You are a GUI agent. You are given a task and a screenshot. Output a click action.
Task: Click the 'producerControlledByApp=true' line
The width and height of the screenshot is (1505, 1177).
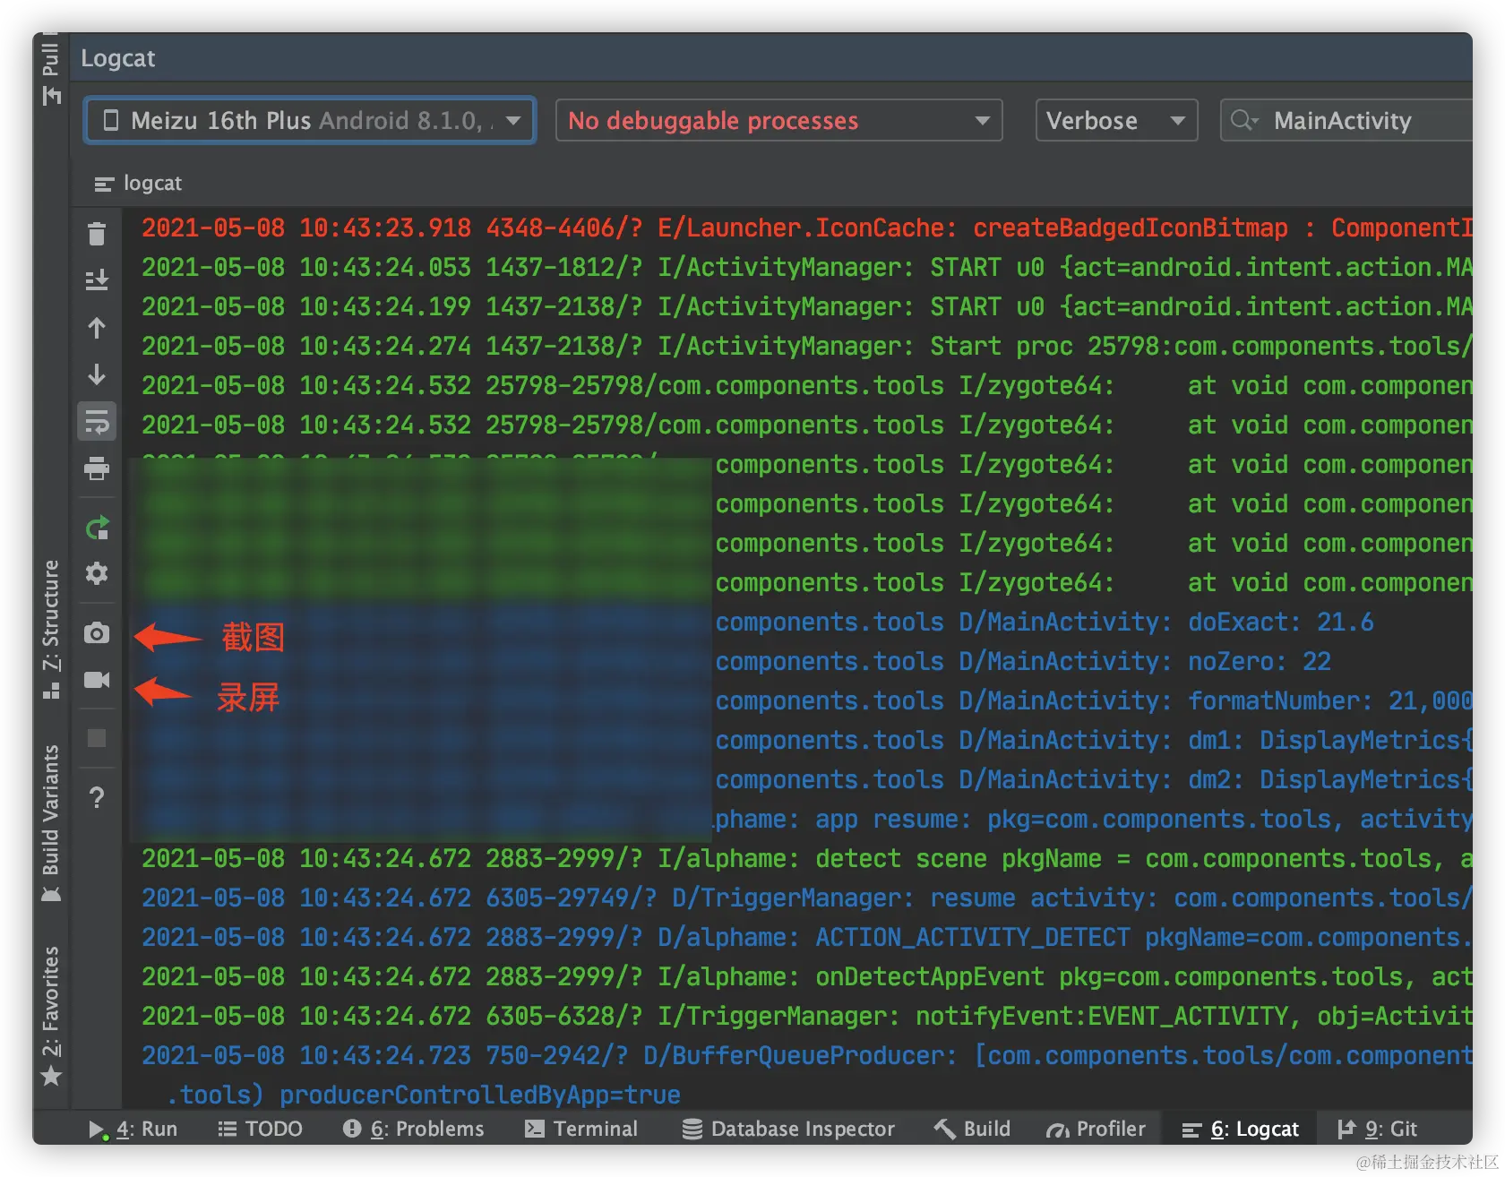click(424, 1095)
